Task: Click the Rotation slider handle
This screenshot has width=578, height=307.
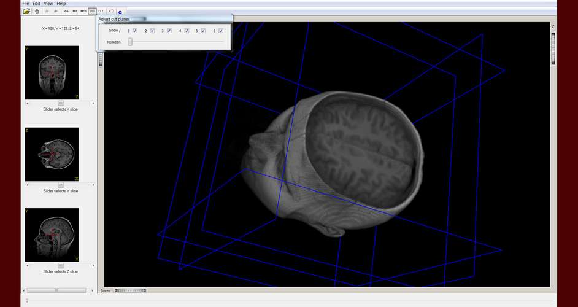Action: pyautogui.click(x=130, y=42)
